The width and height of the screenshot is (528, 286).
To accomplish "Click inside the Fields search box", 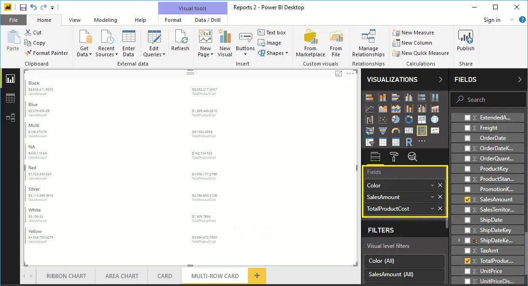I will pyautogui.click(x=488, y=100).
